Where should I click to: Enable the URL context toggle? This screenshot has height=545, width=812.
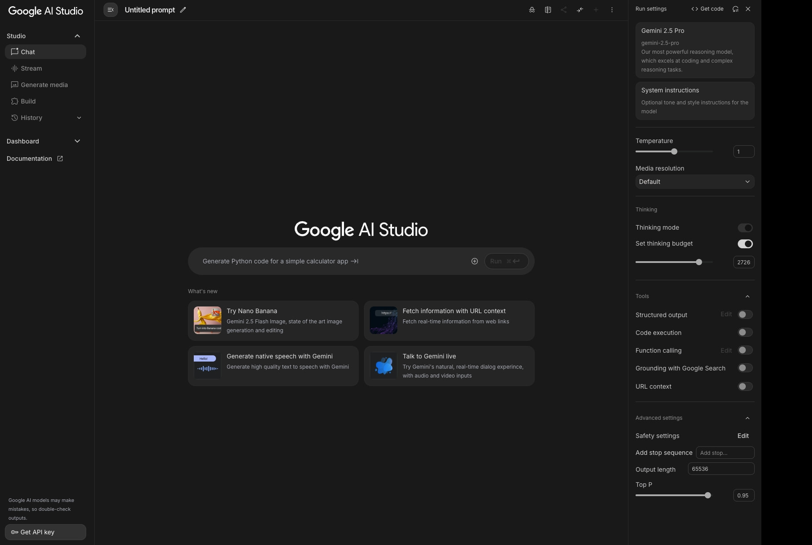pos(745,386)
